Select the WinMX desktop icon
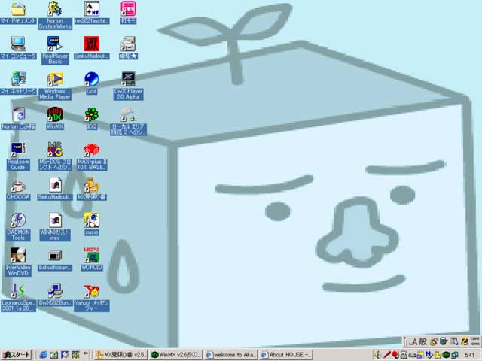 tap(54, 114)
